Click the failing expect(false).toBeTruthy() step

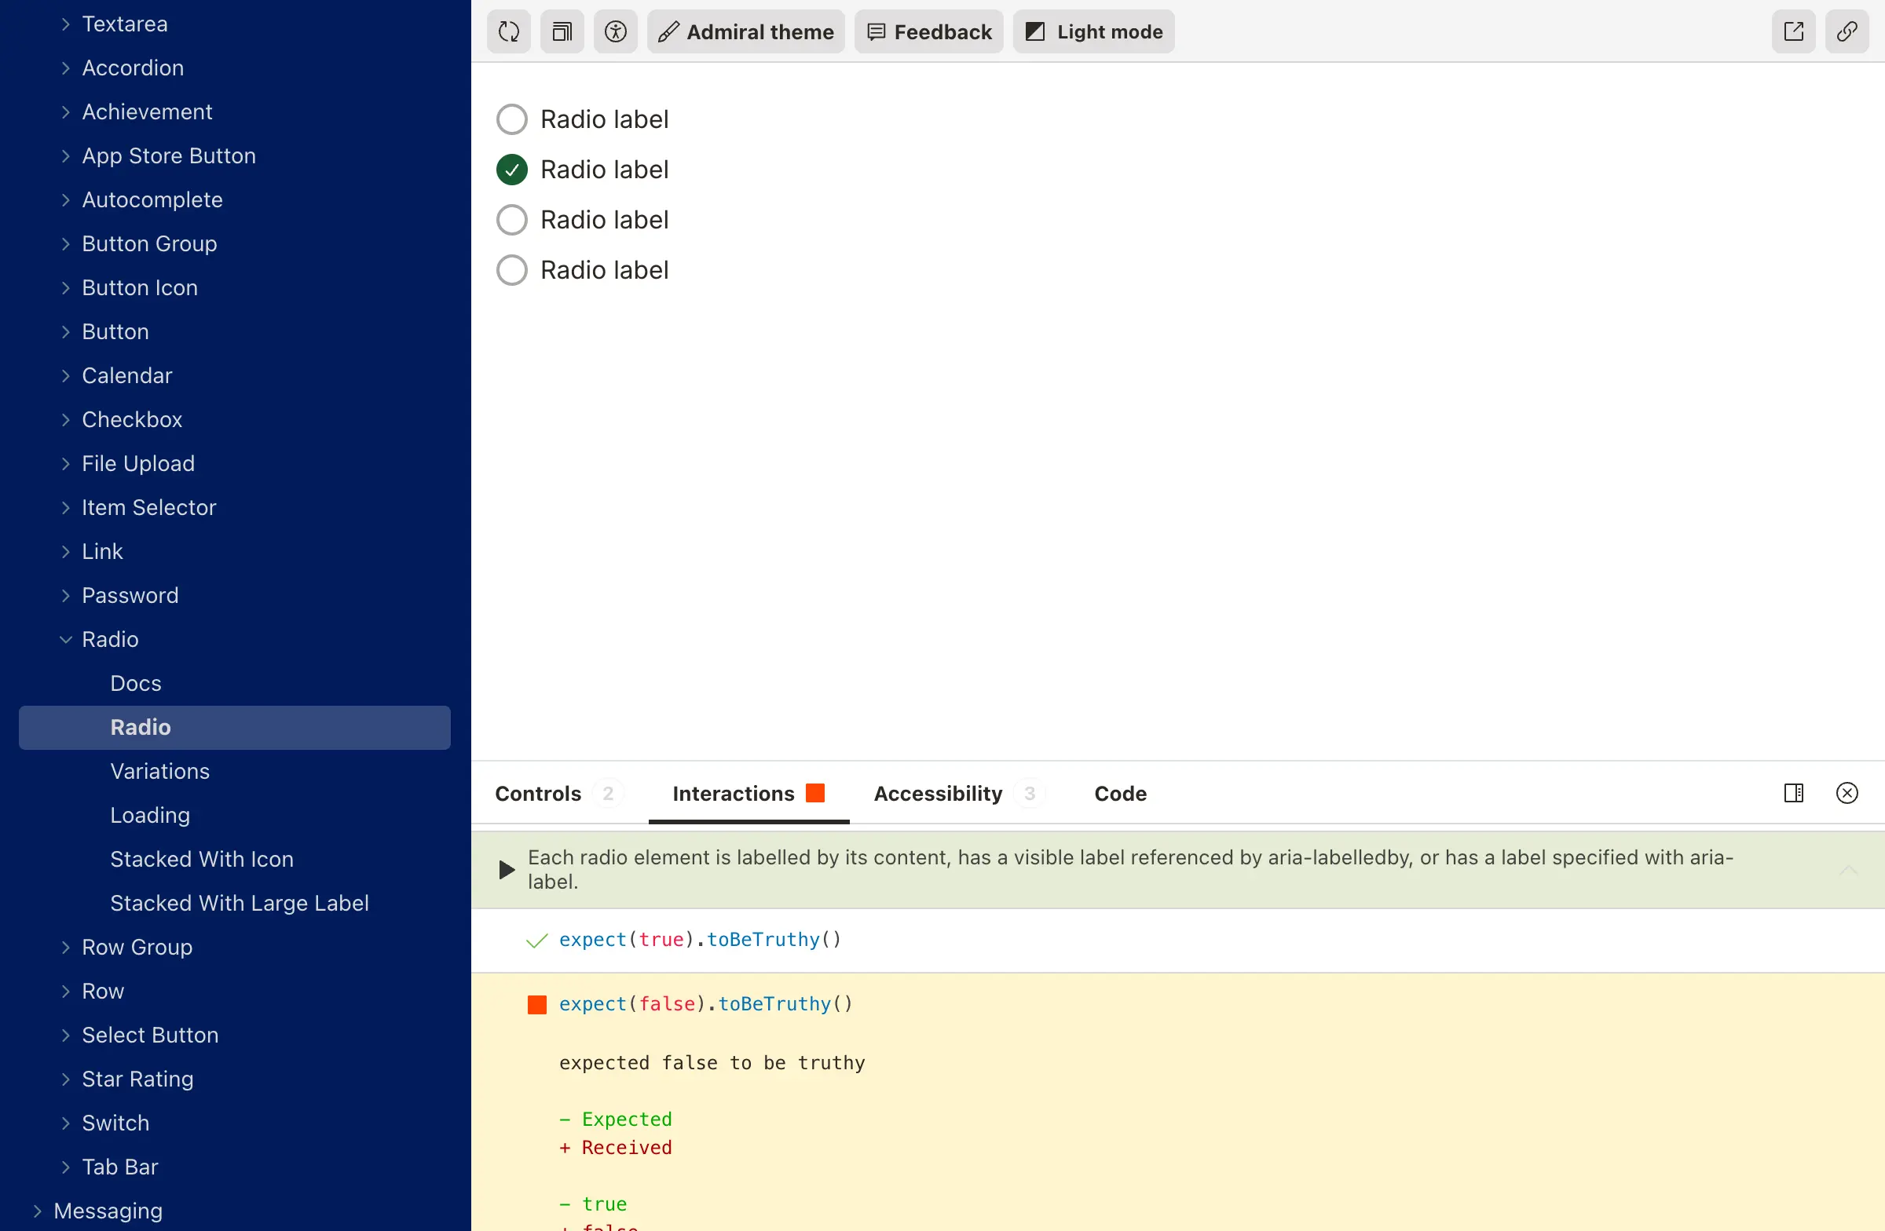tap(705, 1004)
